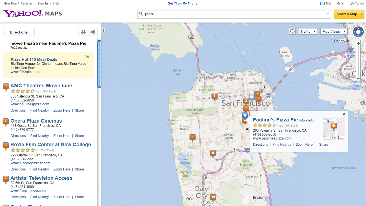
Task: Click list marker 4 for Artists' Television Access
Action: point(6,180)
